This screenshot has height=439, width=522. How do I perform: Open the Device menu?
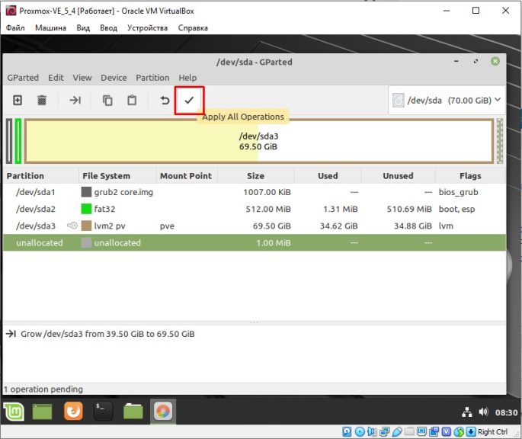click(x=114, y=78)
